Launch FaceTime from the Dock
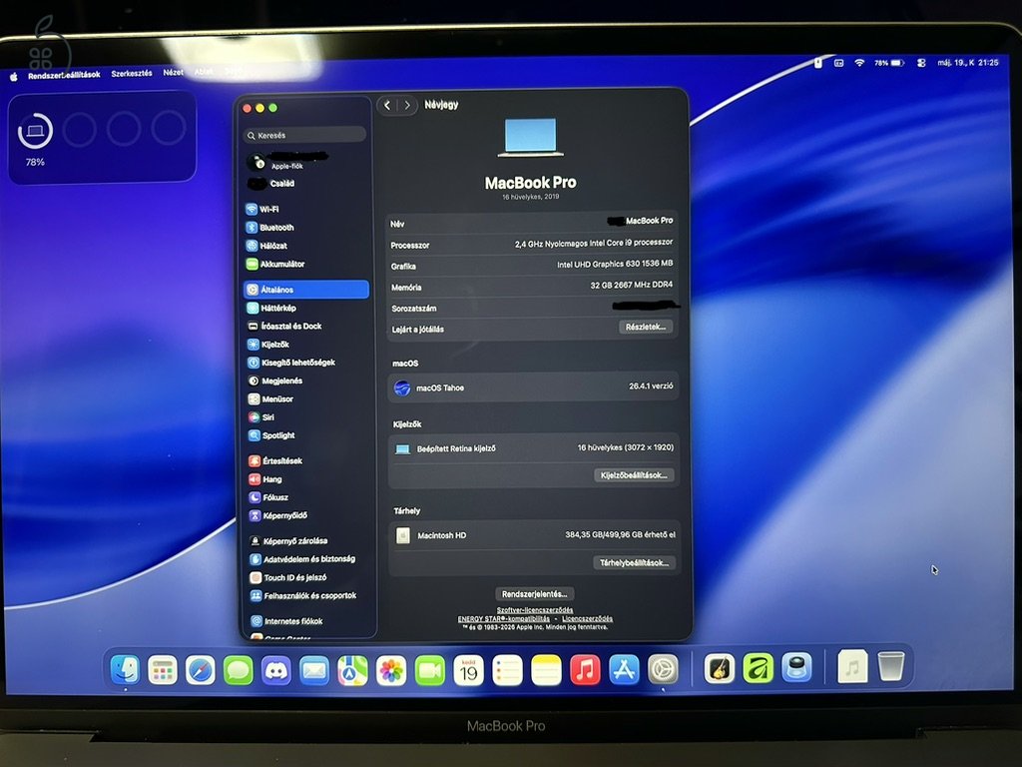The image size is (1022, 767). [429, 670]
